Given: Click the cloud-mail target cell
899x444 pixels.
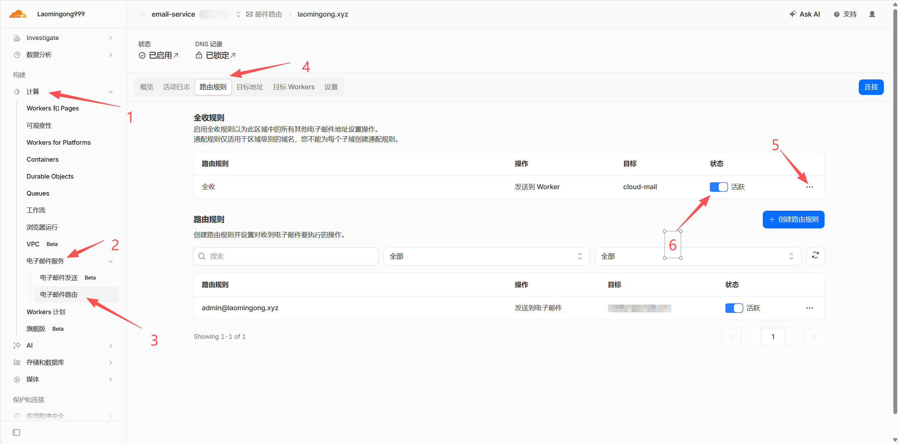Looking at the screenshot, I should click(640, 187).
